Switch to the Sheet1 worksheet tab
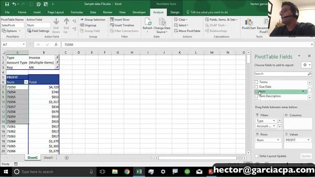315x177 pixels. click(x=48, y=158)
